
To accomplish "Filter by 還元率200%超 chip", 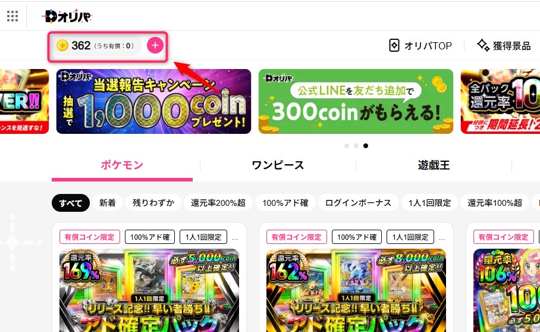I will pyautogui.click(x=218, y=203).
